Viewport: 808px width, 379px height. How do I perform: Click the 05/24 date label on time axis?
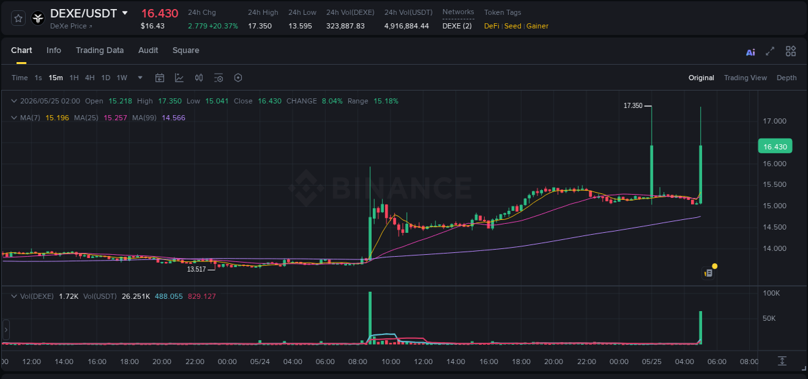260,362
